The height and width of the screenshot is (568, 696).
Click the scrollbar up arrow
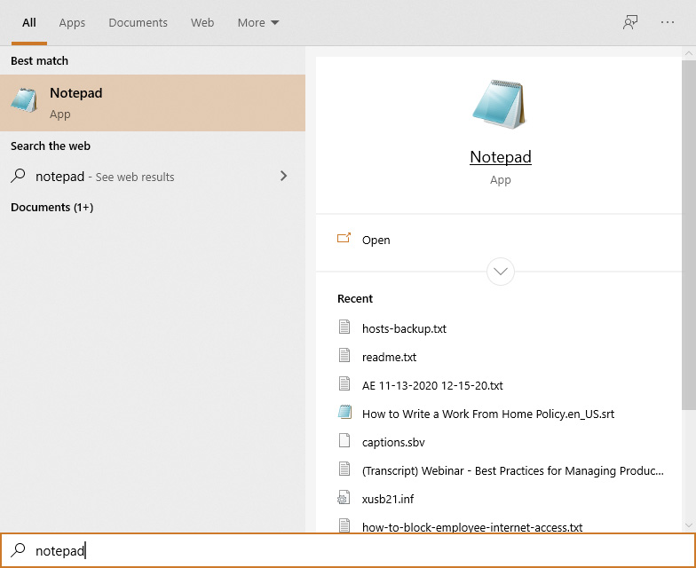pos(689,52)
